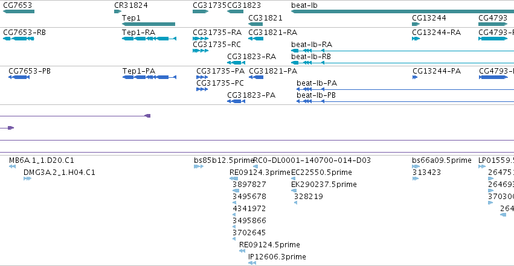Click feature 3702645
The height and width of the screenshot is (266, 514).
tap(249, 233)
